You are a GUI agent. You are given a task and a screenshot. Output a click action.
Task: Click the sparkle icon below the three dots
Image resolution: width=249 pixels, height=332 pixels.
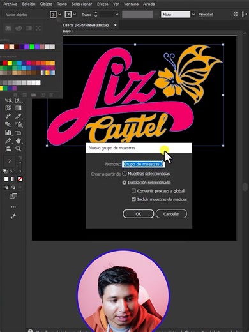point(13,216)
